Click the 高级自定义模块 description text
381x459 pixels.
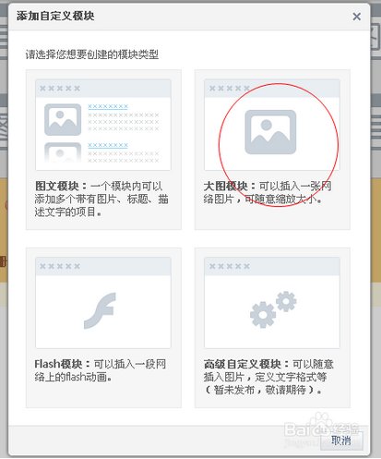(x=268, y=377)
